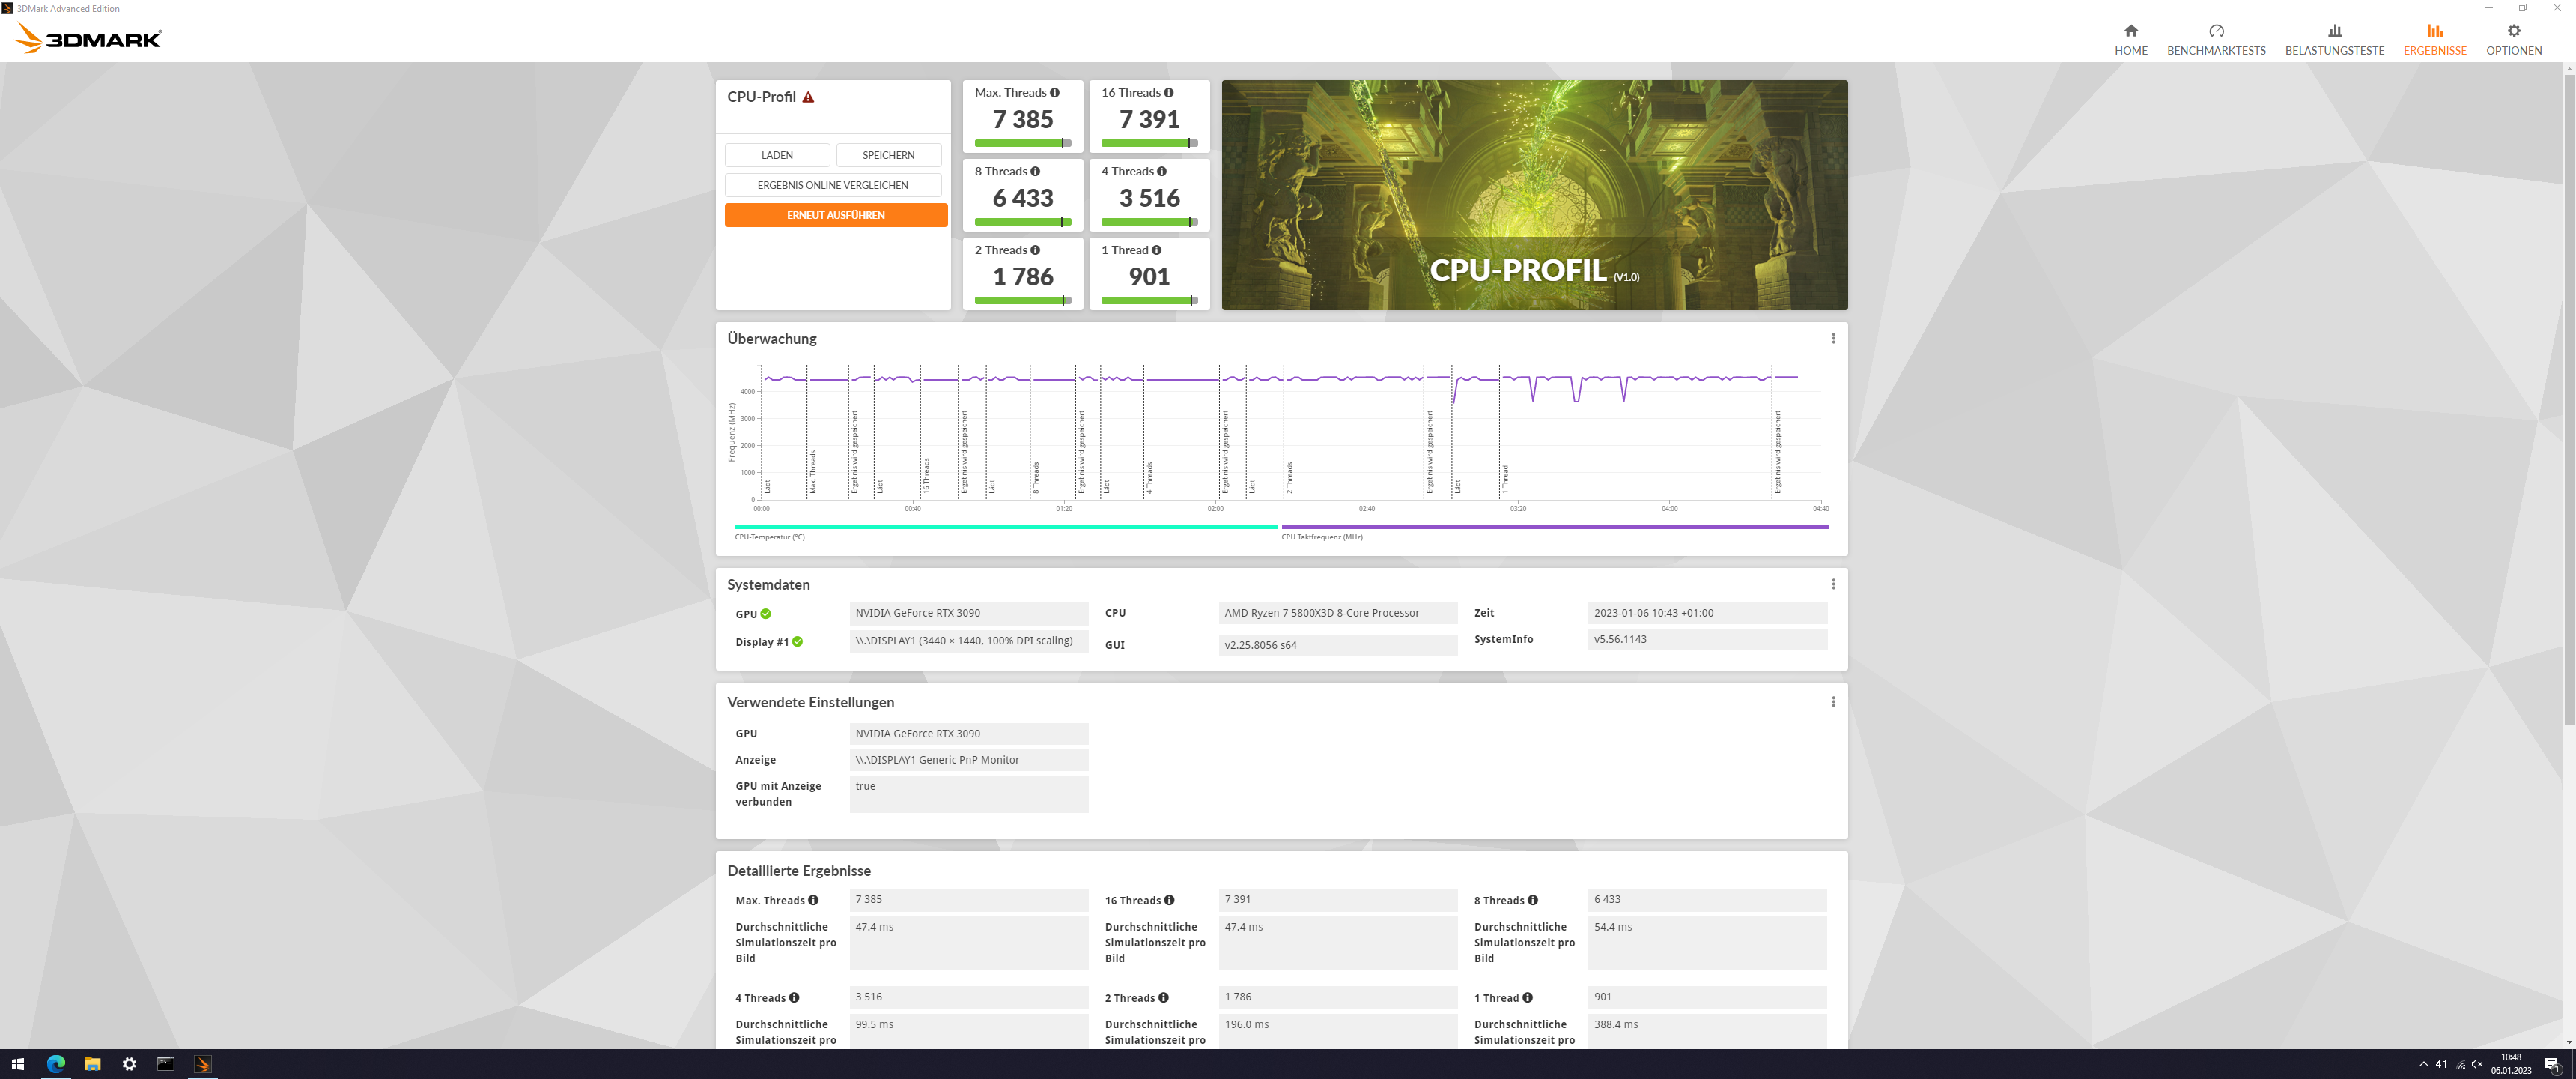Click the warning icon beside CPU-Profil

tap(808, 97)
